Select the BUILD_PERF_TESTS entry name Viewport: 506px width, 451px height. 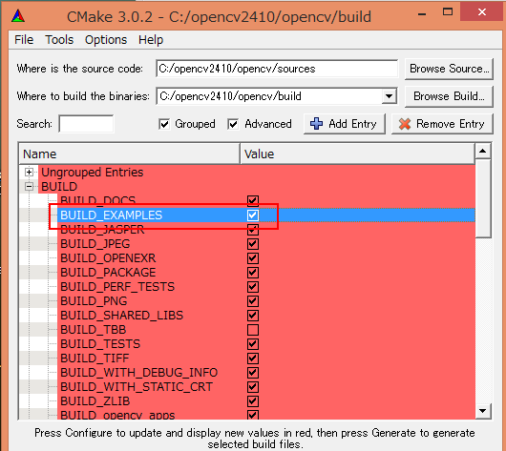[x=117, y=287]
